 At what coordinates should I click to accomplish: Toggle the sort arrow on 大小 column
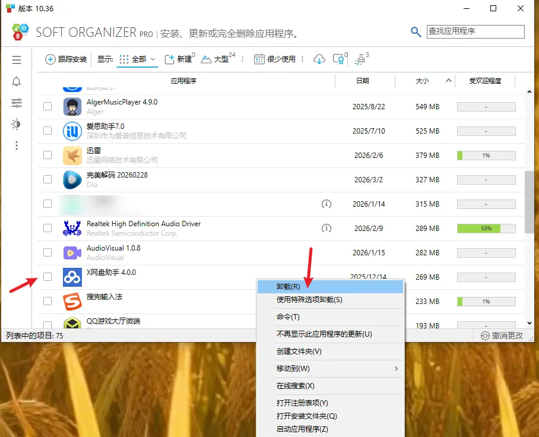[x=448, y=81]
